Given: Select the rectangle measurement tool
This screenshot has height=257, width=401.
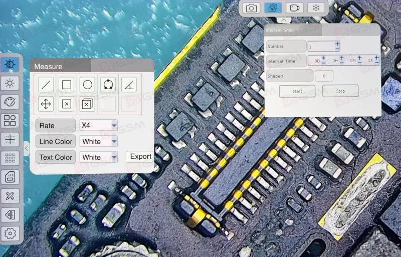Looking at the screenshot, I should point(67,85).
